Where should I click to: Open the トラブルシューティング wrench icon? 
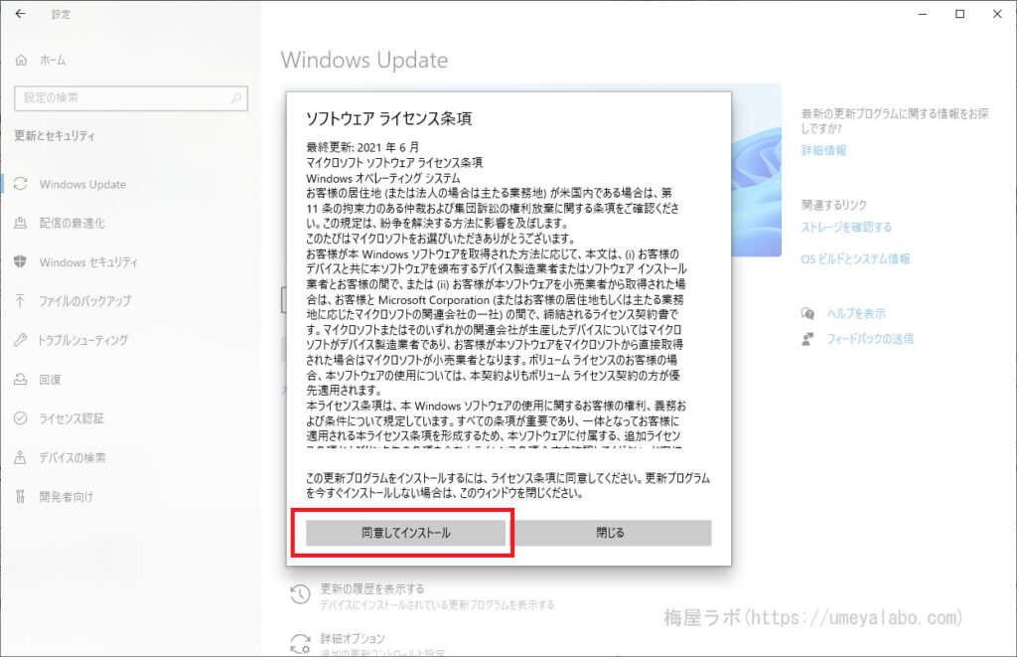click(x=21, y=340)
